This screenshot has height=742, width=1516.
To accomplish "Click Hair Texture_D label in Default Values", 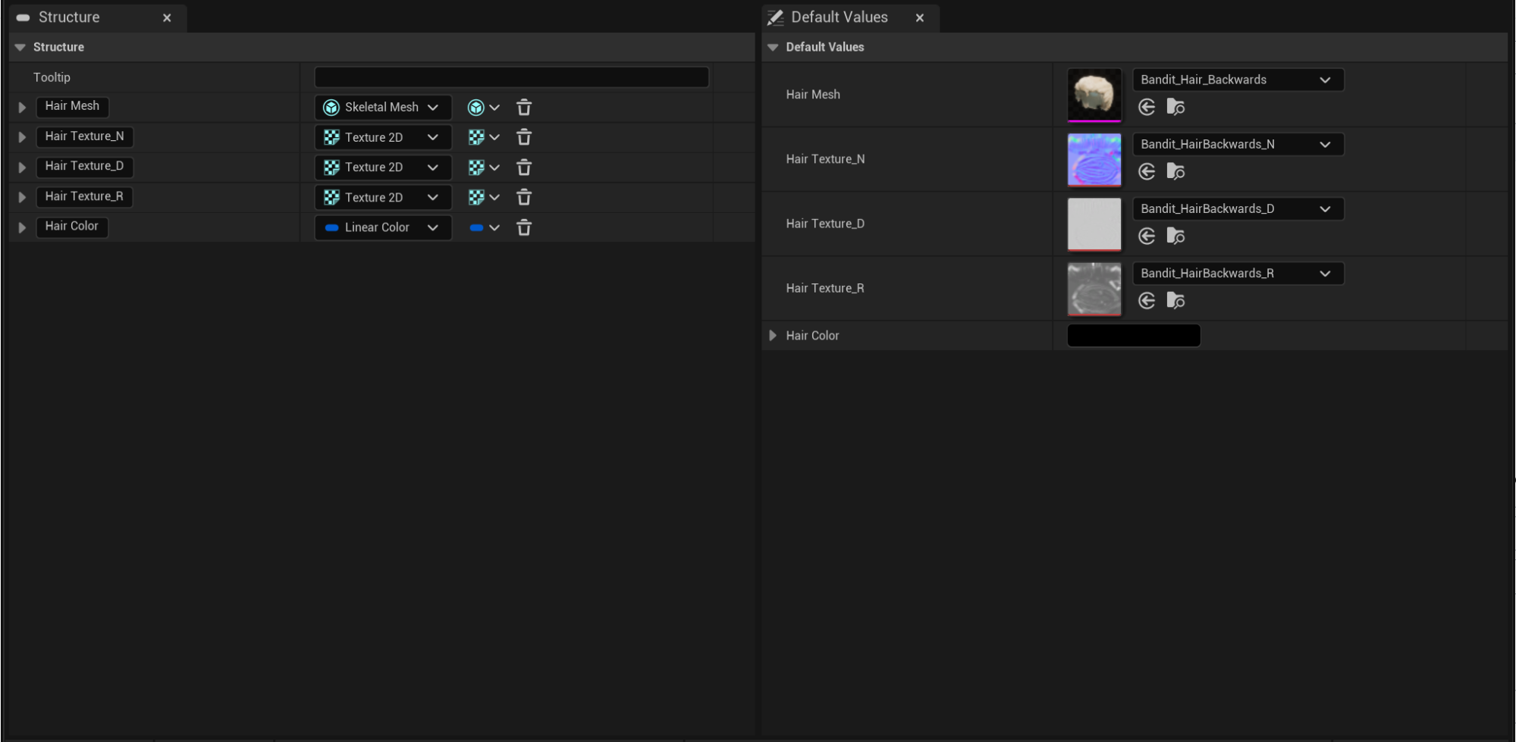I will pos(825,224).
